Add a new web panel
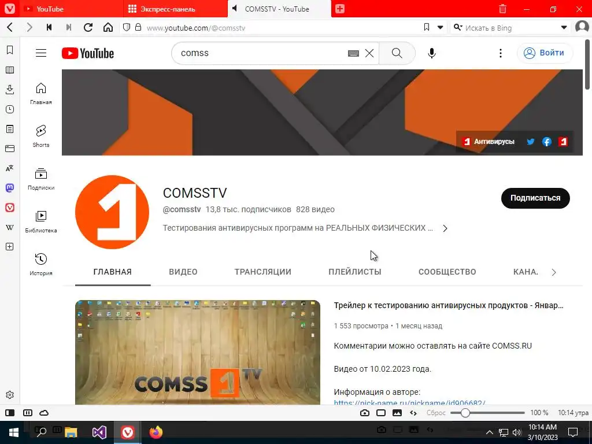The image size is (592, 444). (x=10, y=246)
